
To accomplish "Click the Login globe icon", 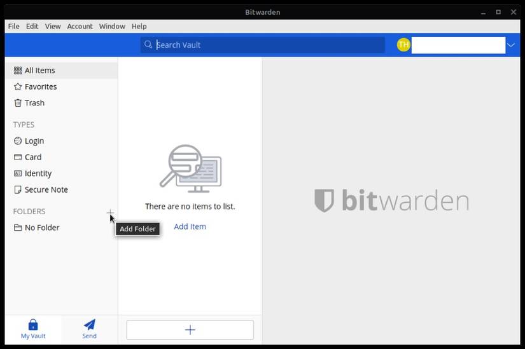I will 18,141.
